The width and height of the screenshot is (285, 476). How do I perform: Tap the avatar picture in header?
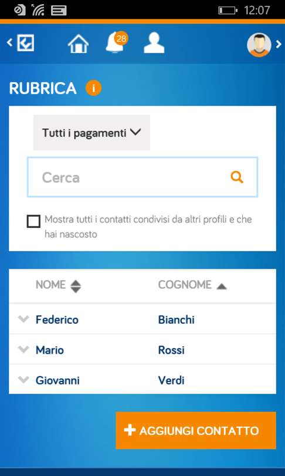(259, 45)
